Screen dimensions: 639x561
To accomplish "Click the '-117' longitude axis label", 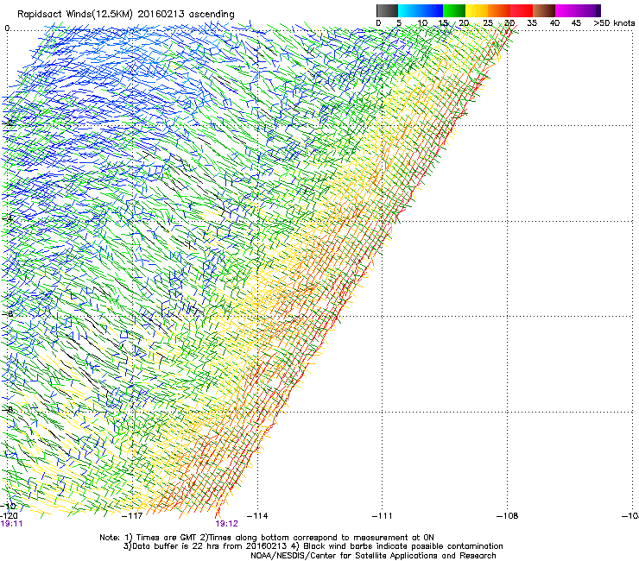I will (x=132, y=516).
